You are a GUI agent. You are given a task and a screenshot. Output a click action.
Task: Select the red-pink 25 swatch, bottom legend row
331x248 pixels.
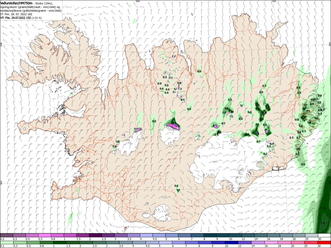[311, 243]
